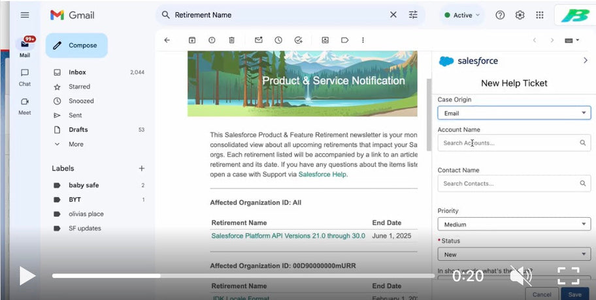Click the June 1, 2025 end date
This screenshot has width=596, height=300.
tap(391, 236)
